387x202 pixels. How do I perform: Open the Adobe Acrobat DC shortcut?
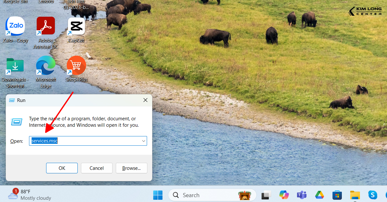(x=45, y=26)
